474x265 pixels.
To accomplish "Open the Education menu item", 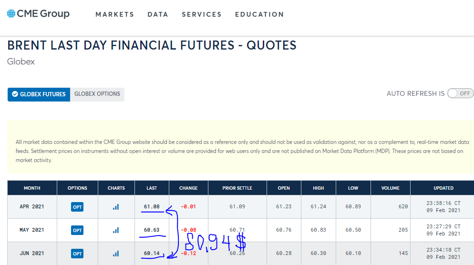I will pyautogui.click(x=259, y=14).
